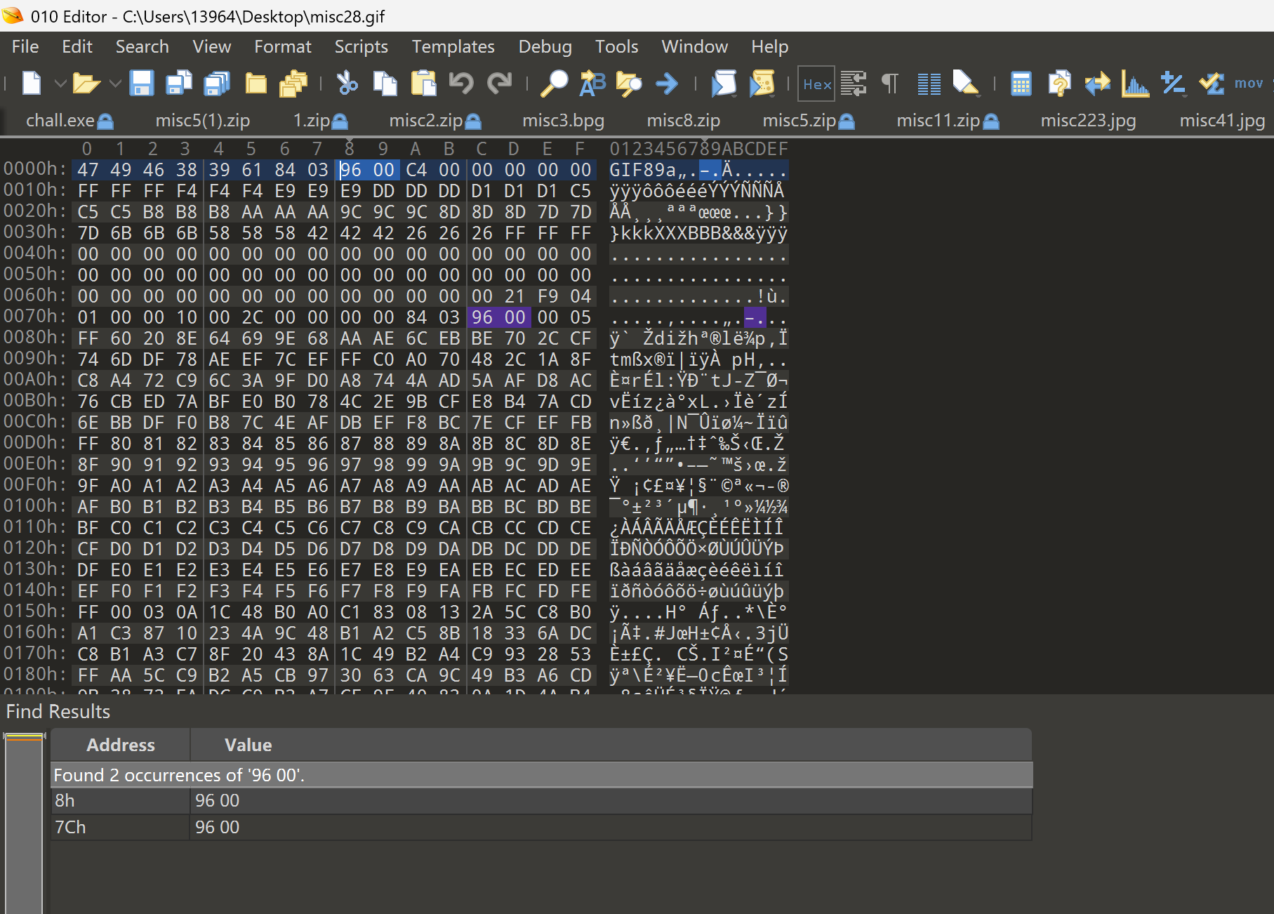The image size is (1274, 914).
Task: Click the Find in Files icon
Action: (x=629, y=84)
